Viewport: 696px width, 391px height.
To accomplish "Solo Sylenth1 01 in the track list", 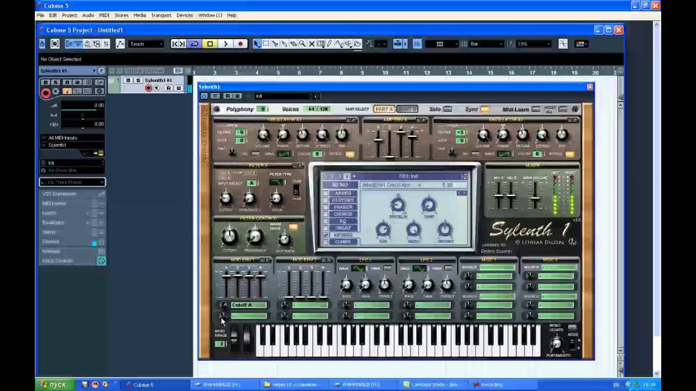I will pyautogui.click(x=138, y=80).
